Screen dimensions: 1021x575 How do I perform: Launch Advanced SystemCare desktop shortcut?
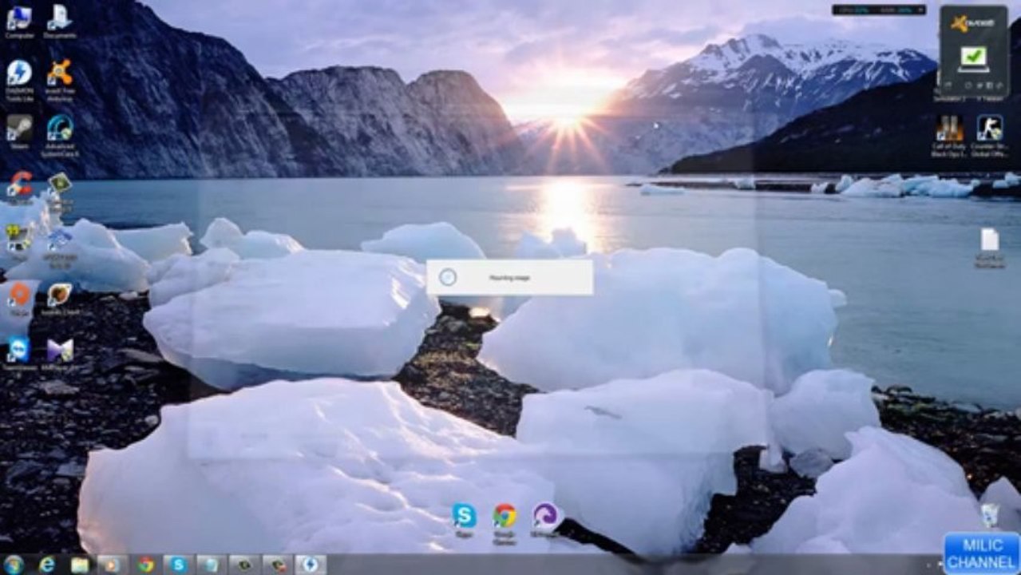coord(60,134)
